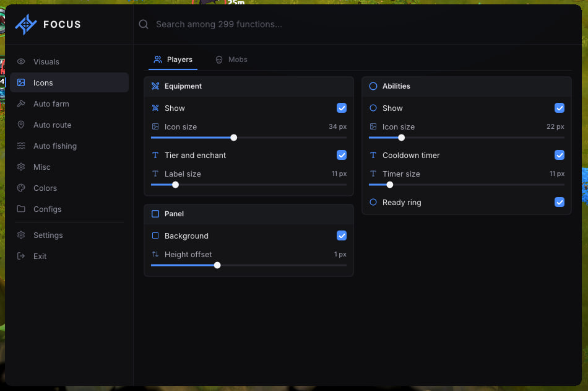The height and width of the screenshot is (391, 588).
Task: Click the Auto farm pickaxe icon
Action: (21, 103)
